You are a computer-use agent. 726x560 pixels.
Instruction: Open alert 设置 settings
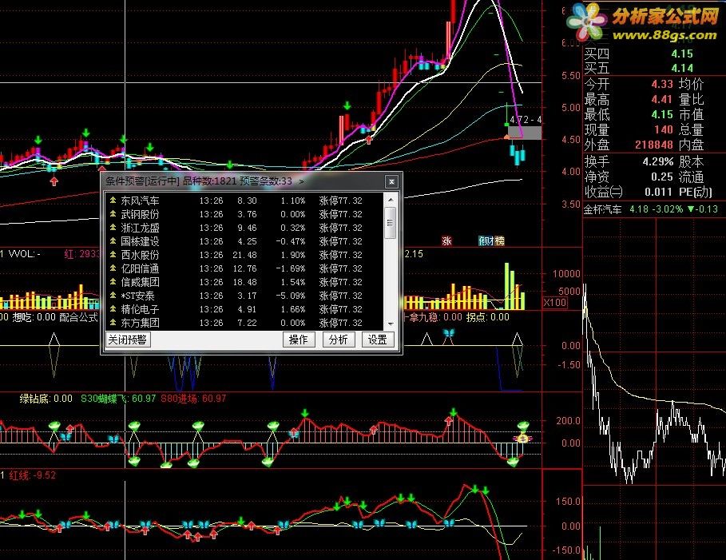(377, 340)
